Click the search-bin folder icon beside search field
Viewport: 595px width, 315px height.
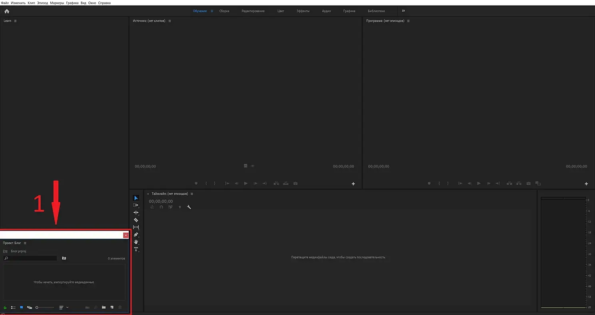coord(64,258)
